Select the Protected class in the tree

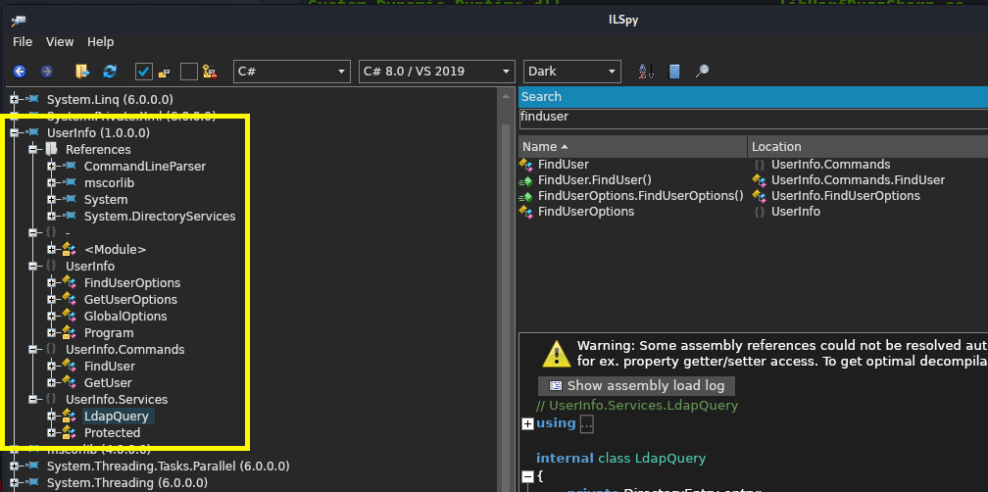tap(112, 433)
